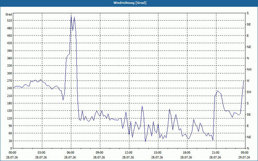
Task: Click the blue line's highest peak at 06:00
Action: point(71,15)
